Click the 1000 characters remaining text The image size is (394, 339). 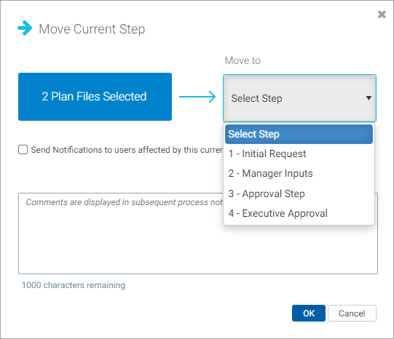pos(74,285)
